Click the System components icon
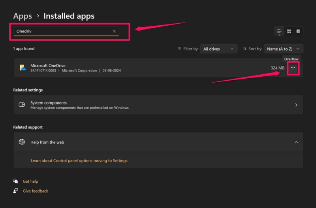 pos(22,105)
